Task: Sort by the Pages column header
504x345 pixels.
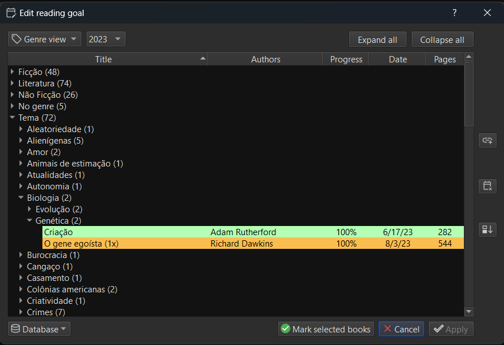Action: click(444, 60)
